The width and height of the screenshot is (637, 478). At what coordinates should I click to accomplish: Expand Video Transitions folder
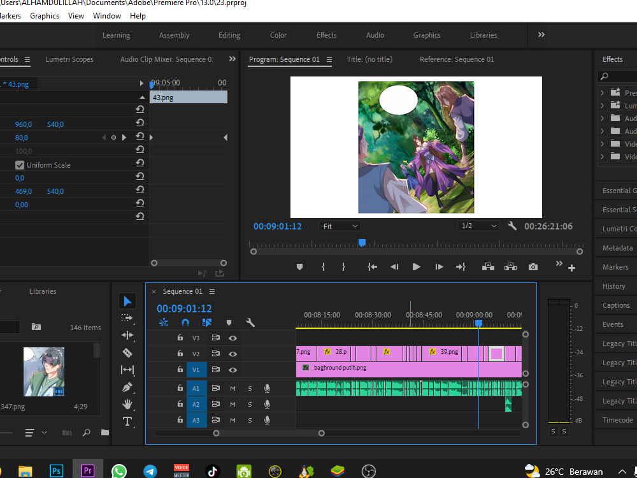click(603, 157)
